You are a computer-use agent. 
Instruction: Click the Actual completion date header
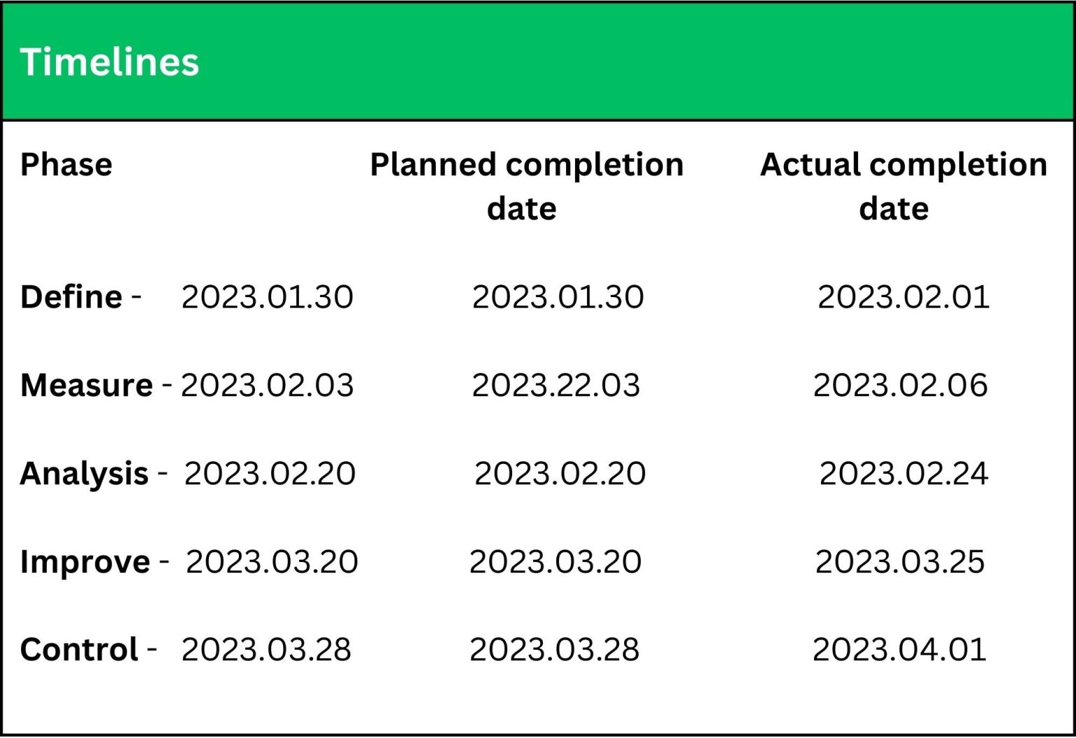tap(903, 186)
